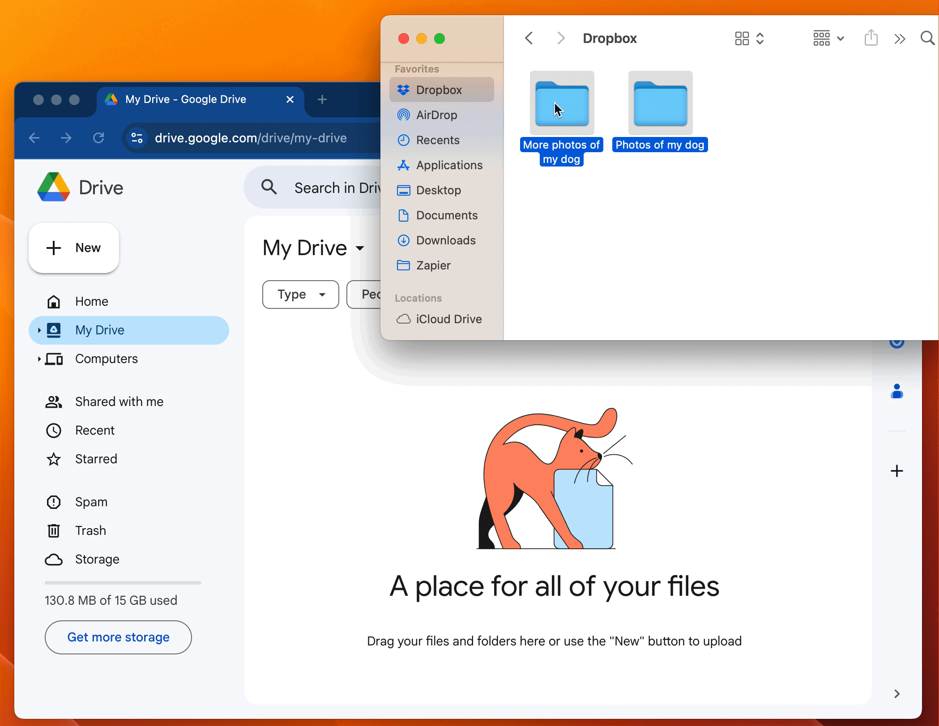The width and height of the screenshot is (939, 726).
Task: Select My Drive in Drive sidebar
Action: click(129, 330)
